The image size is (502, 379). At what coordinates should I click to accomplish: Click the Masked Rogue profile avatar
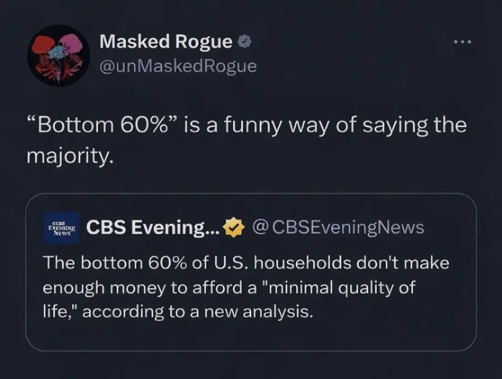pos(59,56)
